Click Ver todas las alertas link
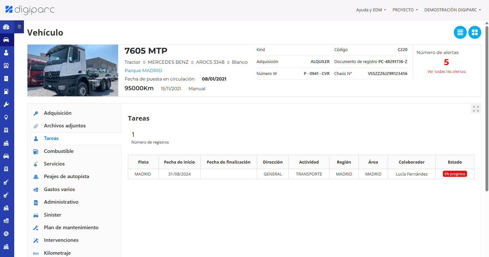Viewport: 489px width, 257px height. 446,71
